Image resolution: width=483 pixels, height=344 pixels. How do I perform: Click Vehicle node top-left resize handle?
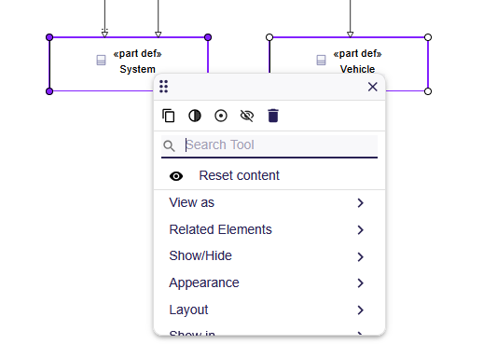pos(269,37)
